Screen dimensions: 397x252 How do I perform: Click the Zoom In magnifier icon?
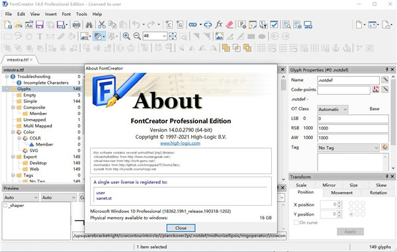(x=126, y=36)
